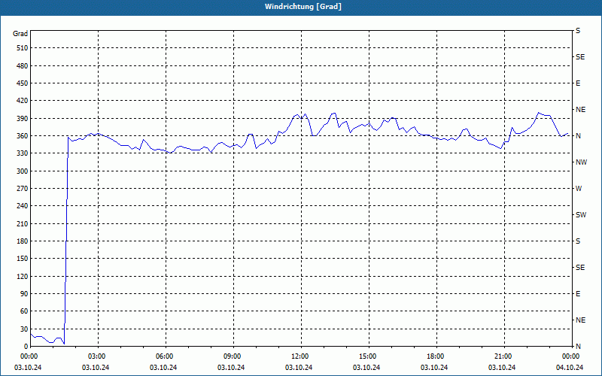Select the 09:00 time label

click(x=233, y=356)
